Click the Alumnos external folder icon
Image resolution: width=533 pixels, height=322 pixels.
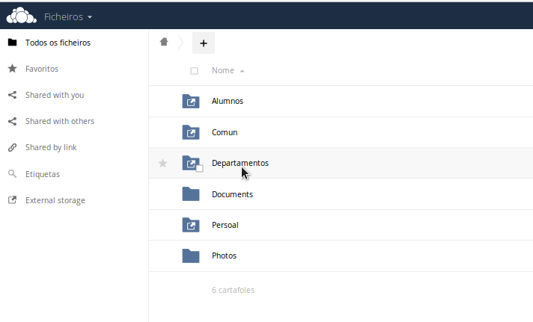(191, 101)
